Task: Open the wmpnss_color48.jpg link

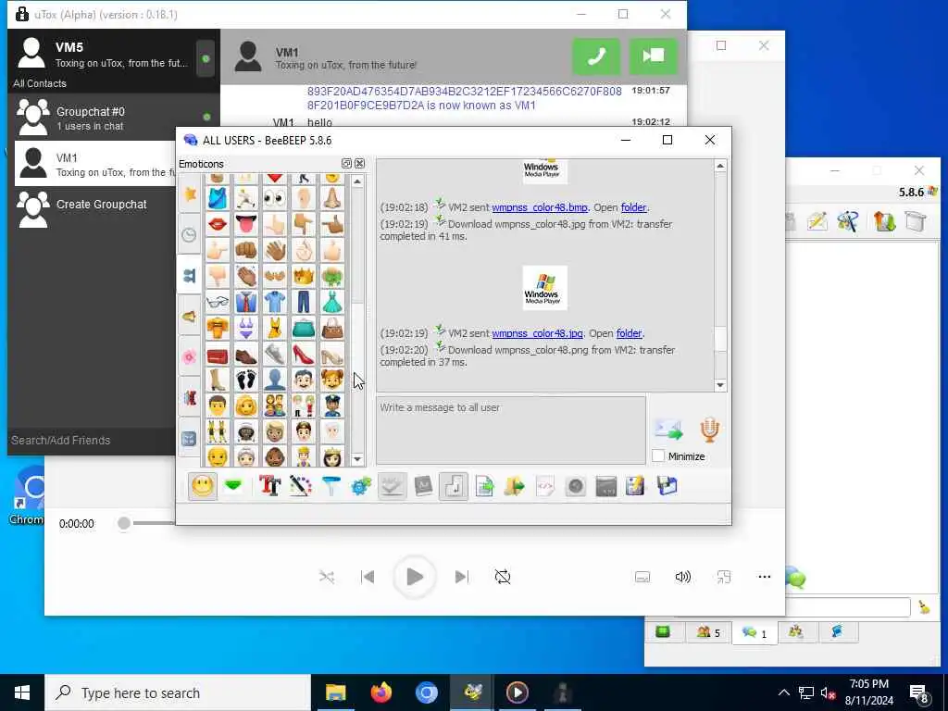Action: [x=538, y=333]
